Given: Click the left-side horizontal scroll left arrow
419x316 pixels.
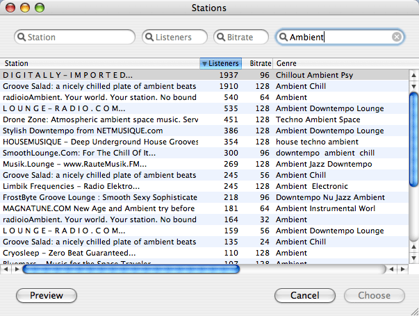Looking at the screenshot, I should tap(6, 269).
